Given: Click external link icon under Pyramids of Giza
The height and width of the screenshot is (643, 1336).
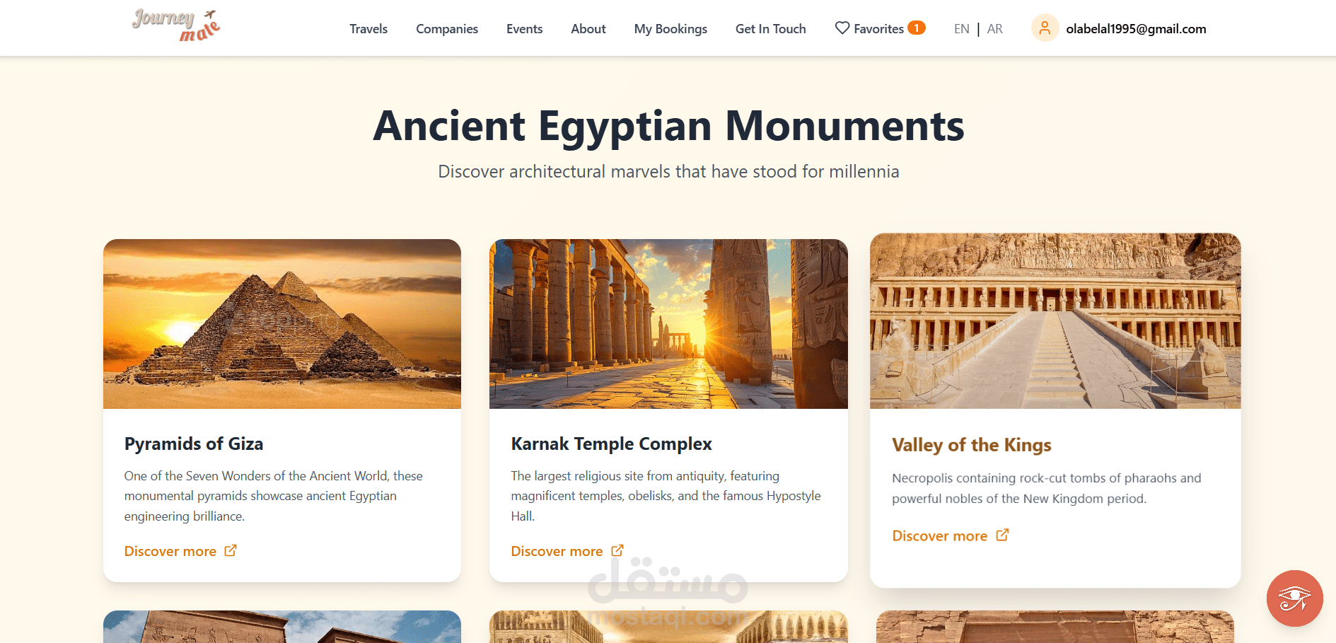Looking at the screenshot, I should 231,550.
